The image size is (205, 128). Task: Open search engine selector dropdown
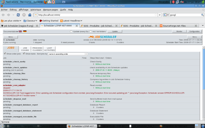point(166,15)
